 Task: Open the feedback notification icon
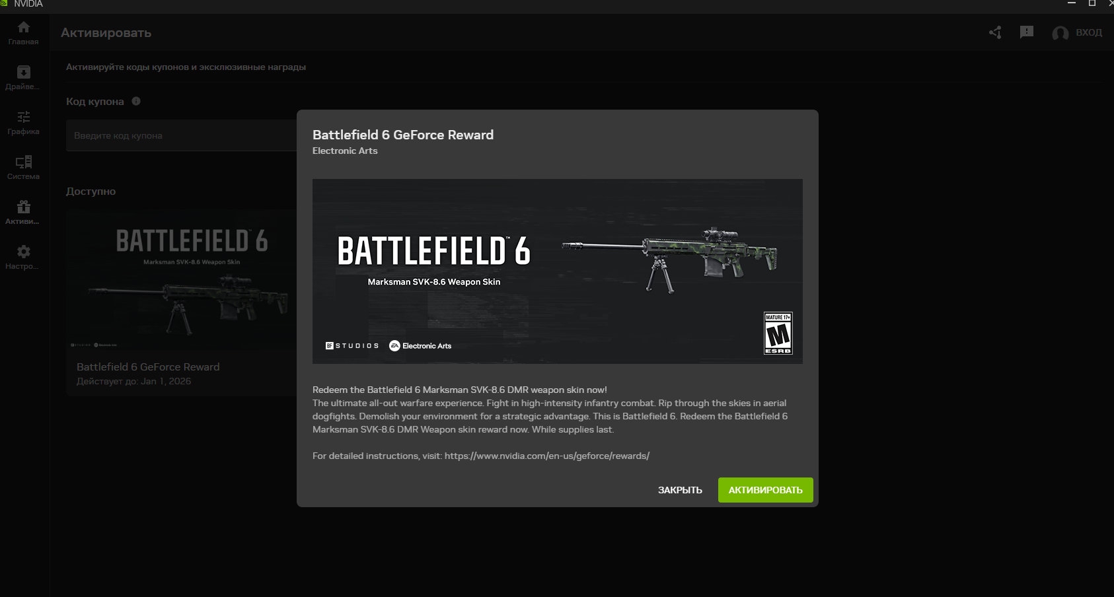1026,32
